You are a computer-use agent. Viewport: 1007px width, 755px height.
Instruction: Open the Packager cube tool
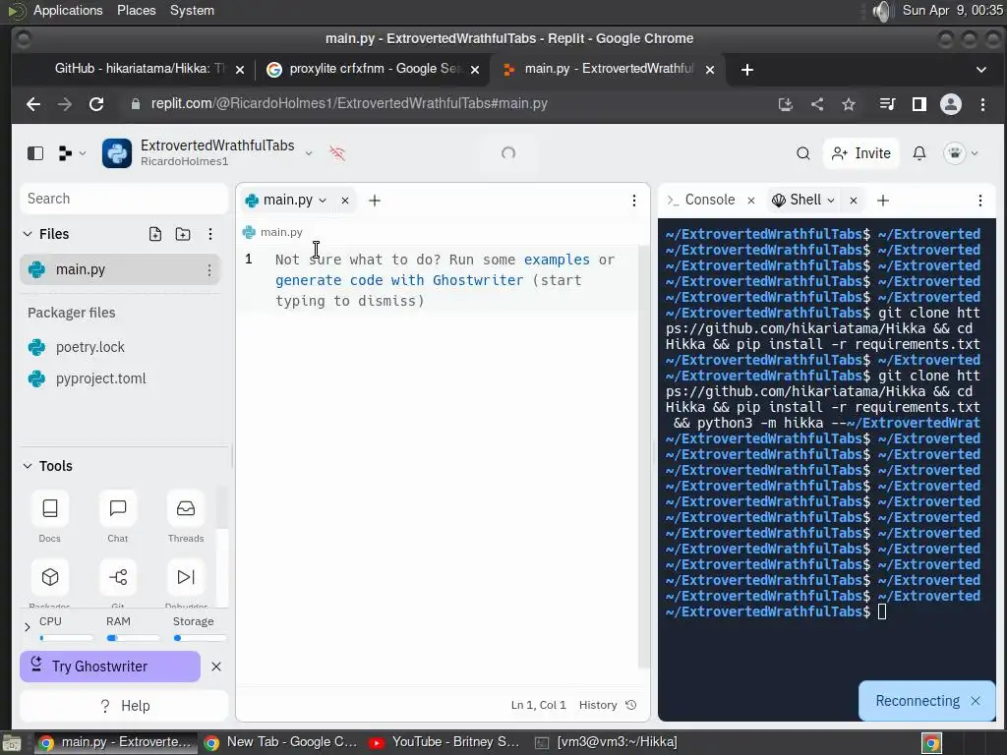pos(50,576)
